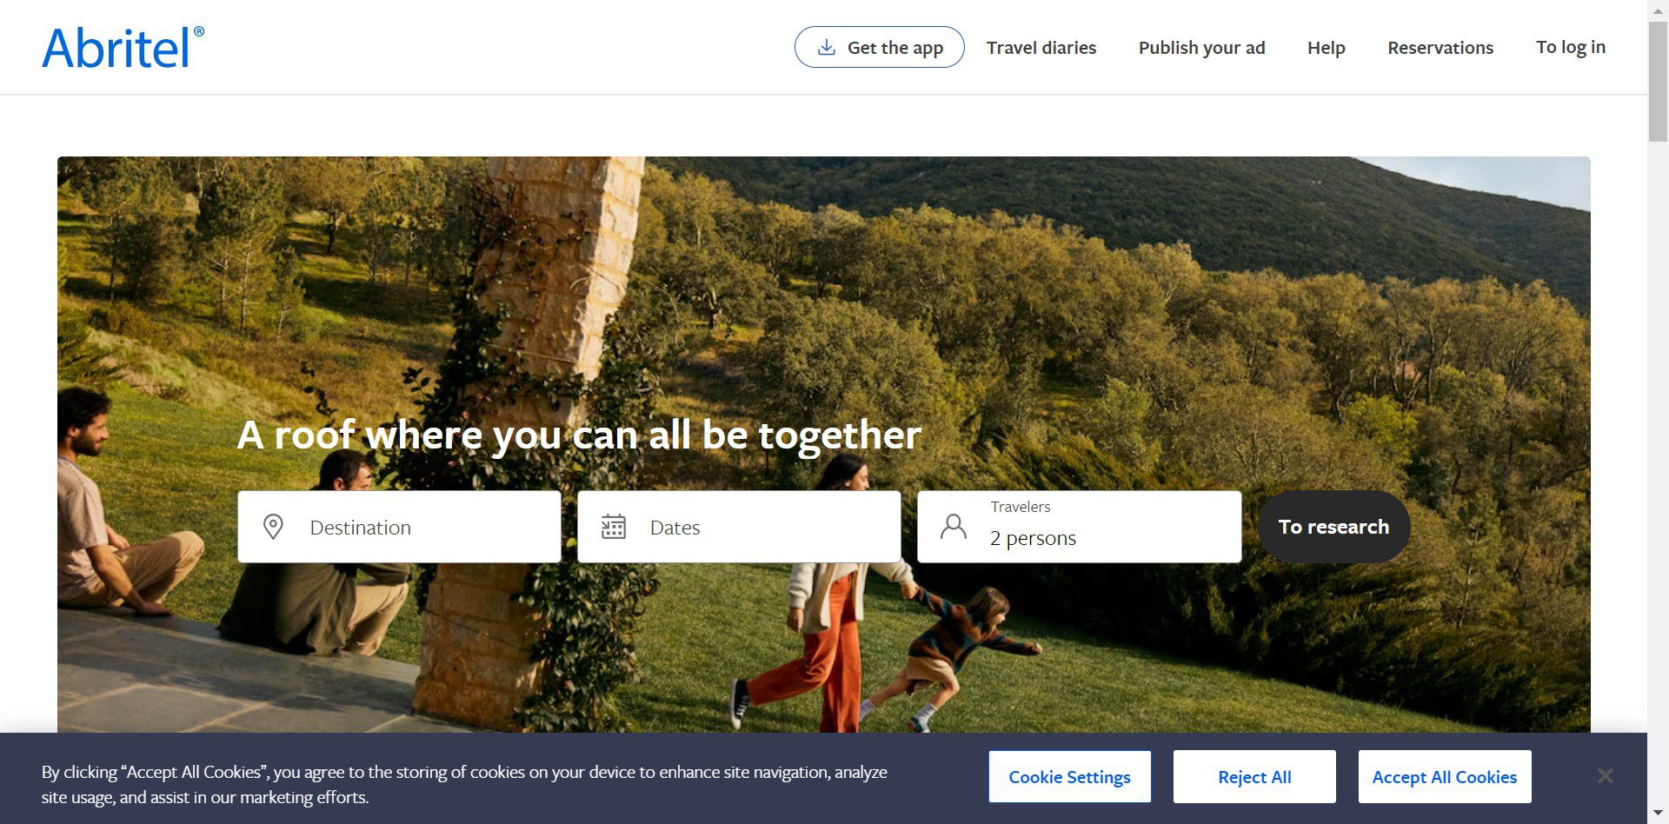Reject All cookies
Image resolution: width=1669 pixels, height=824 pixels.
click(x=1254, y=777)
